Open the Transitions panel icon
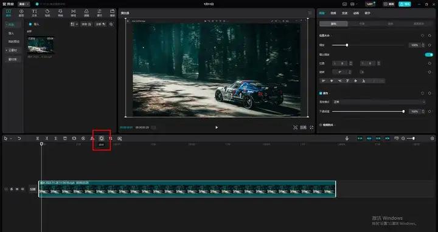This screenshot has width=438, height=232. click(73, 13)
